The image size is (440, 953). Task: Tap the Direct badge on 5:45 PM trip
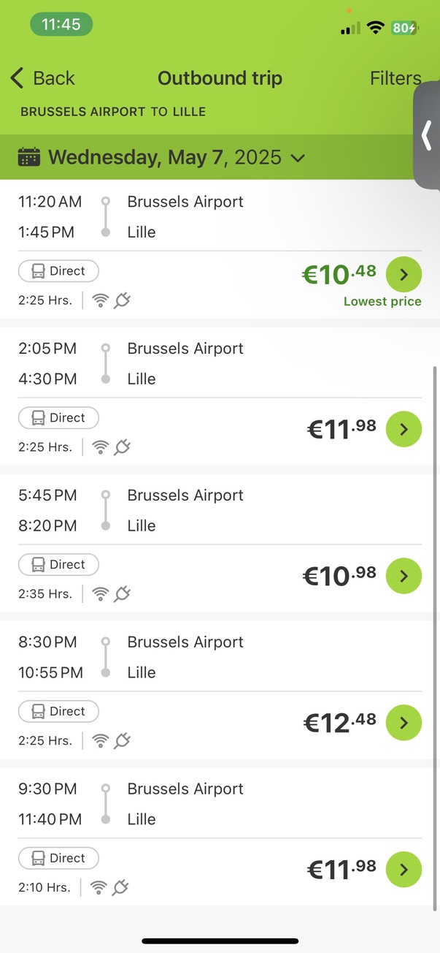click(58, 565)
